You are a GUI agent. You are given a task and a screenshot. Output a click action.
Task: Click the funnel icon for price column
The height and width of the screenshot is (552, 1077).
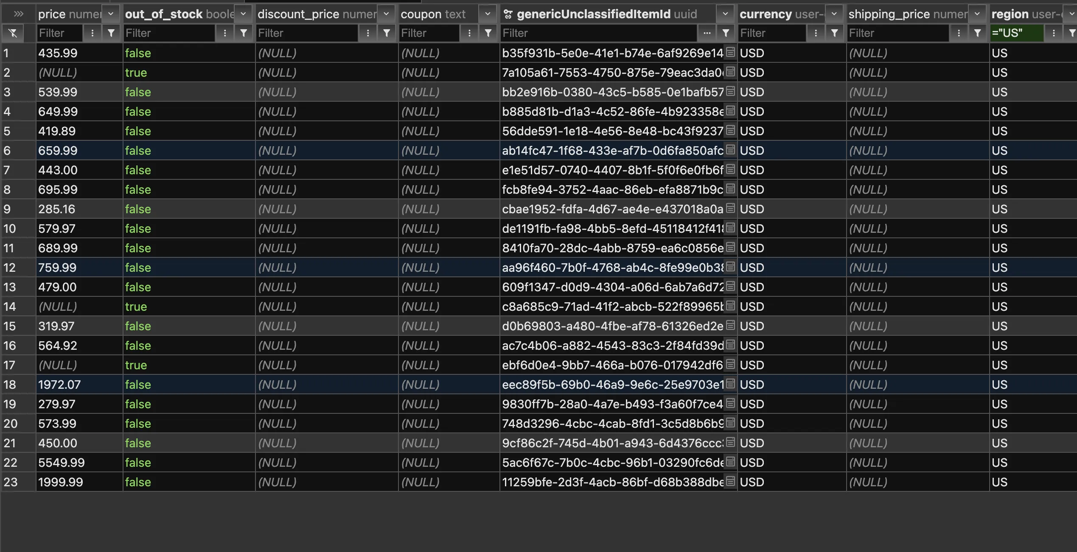(x=111, y=33)
